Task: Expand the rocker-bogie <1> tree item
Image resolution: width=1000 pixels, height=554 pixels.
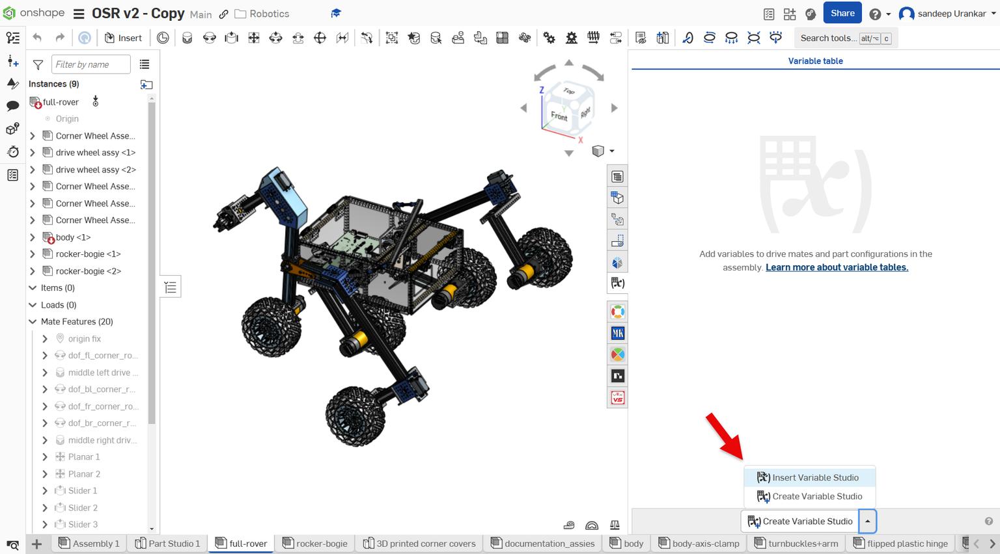Action: click(32, 254)
